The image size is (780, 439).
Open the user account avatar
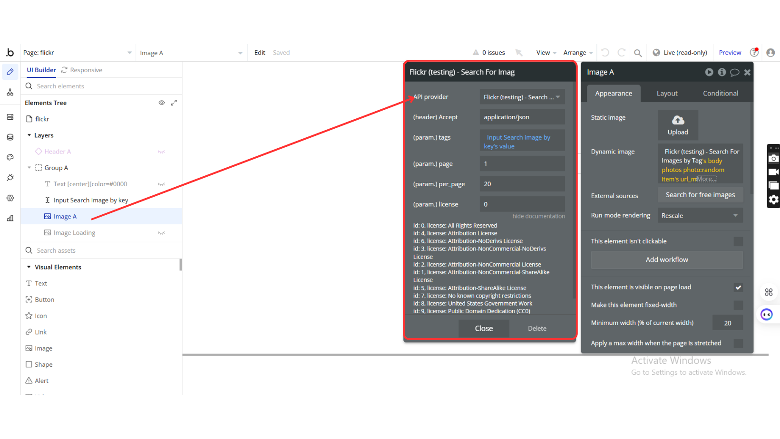[x=770, y=53]
